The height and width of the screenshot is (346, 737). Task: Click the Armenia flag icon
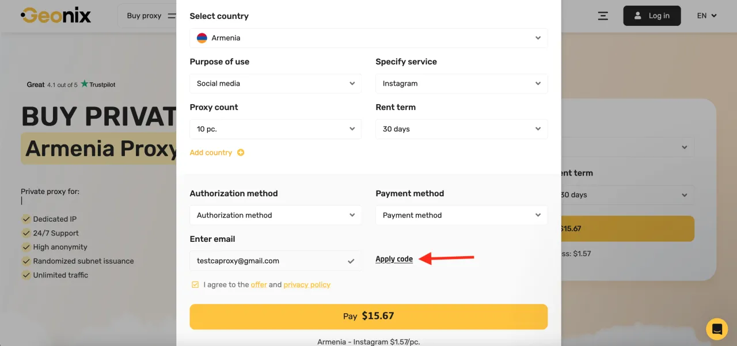[x=202, y=38]
